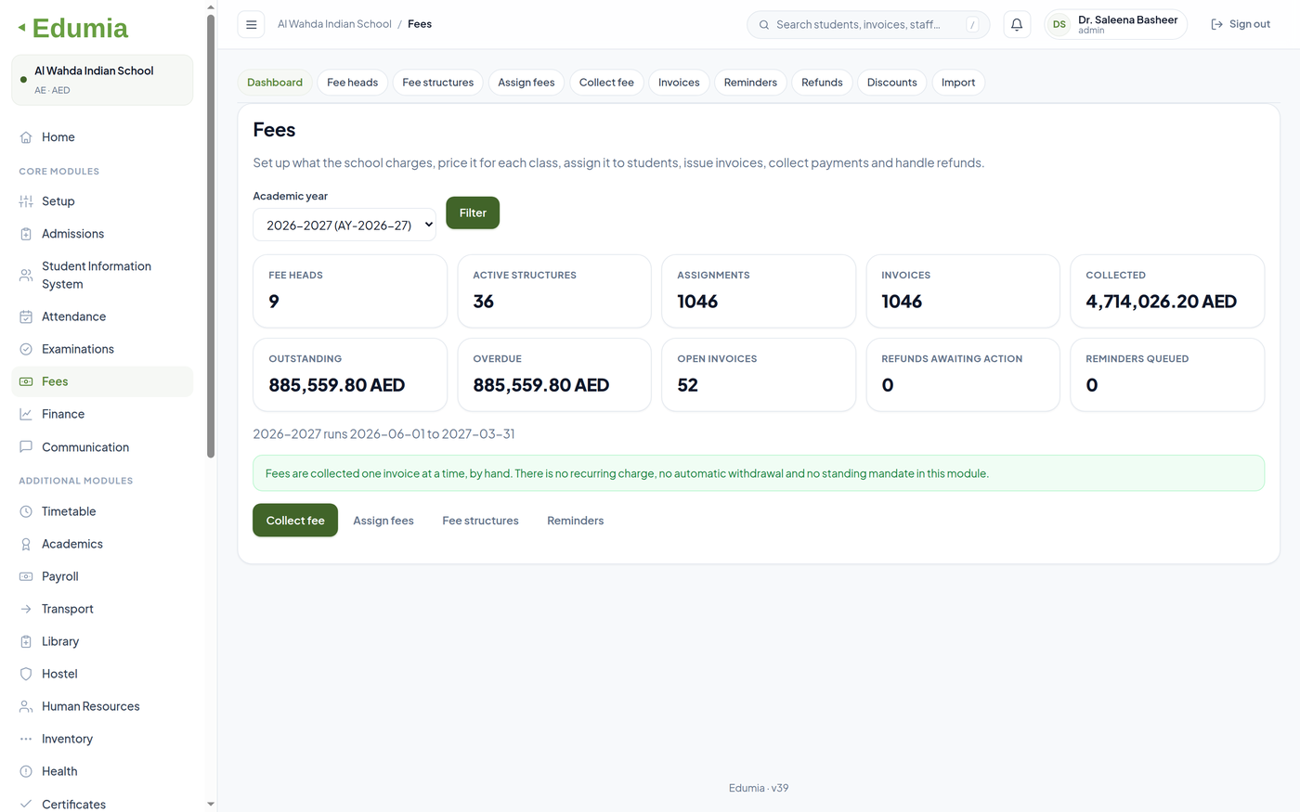Click the Edumia logo
This screenshot has height=812, width=1300.
click(x=73, y=28)
